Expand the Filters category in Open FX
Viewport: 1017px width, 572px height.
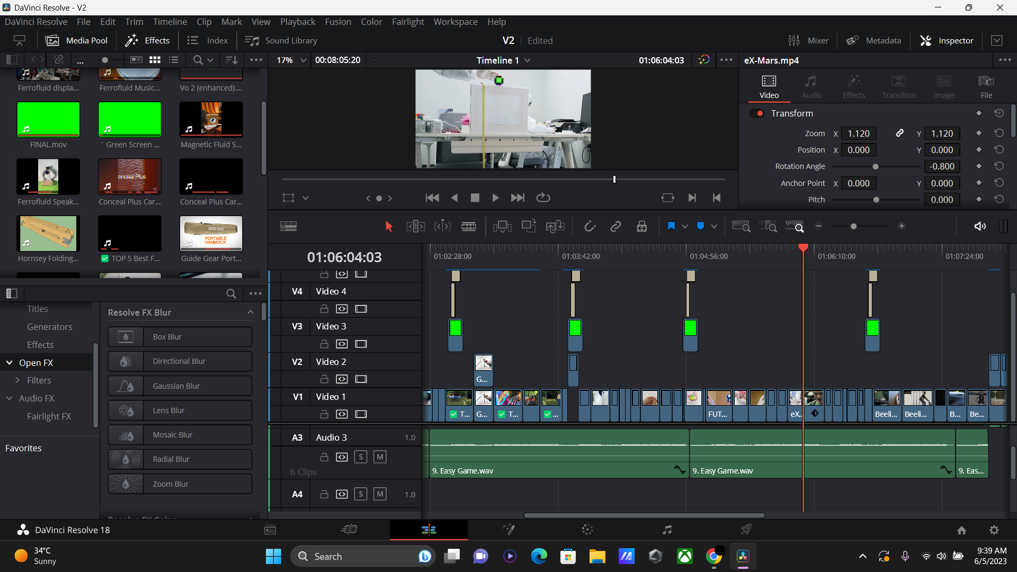(x=17, y=380)
